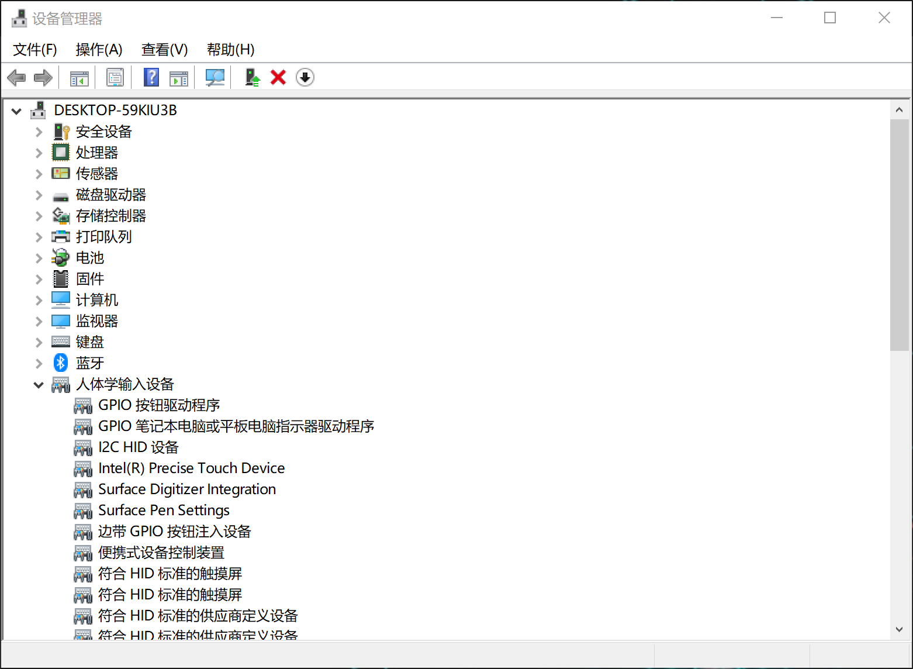Select the 蓝牙 Bluetooth icon
913x669 pixels.
pos(61,363)
